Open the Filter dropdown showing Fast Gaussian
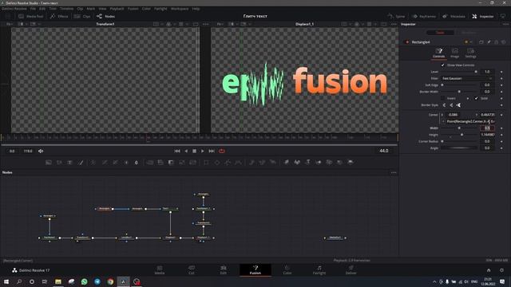 (467, 78)
